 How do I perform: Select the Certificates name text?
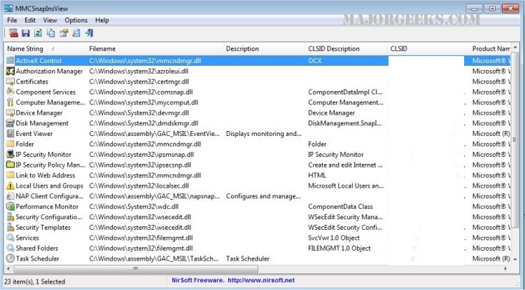(31, 81)
